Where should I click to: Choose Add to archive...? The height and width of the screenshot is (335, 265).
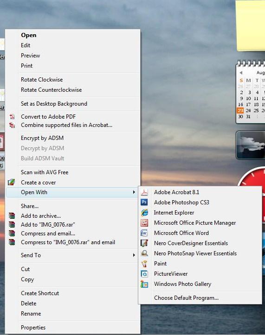[41, 216]
